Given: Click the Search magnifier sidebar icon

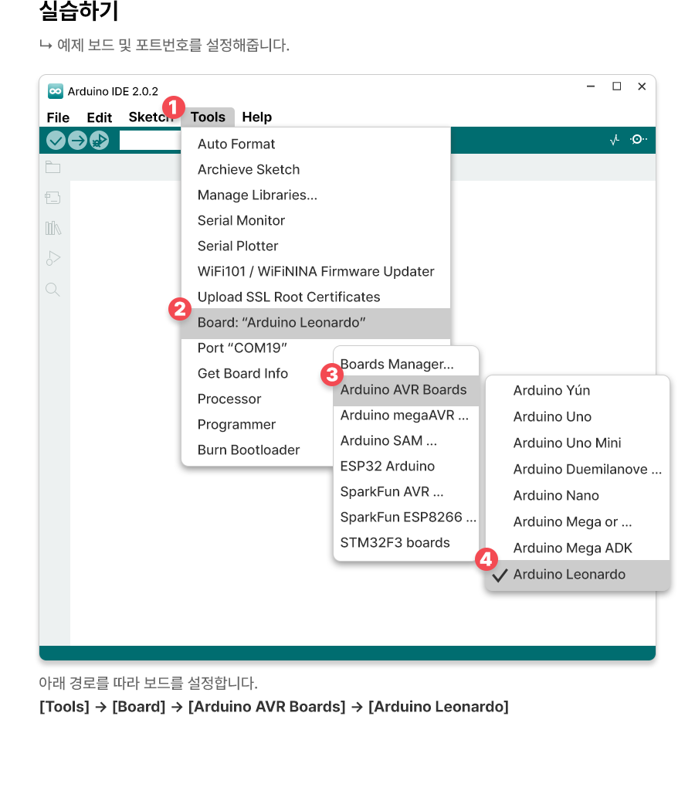Looking at the screenshot, I should point(53,290).
